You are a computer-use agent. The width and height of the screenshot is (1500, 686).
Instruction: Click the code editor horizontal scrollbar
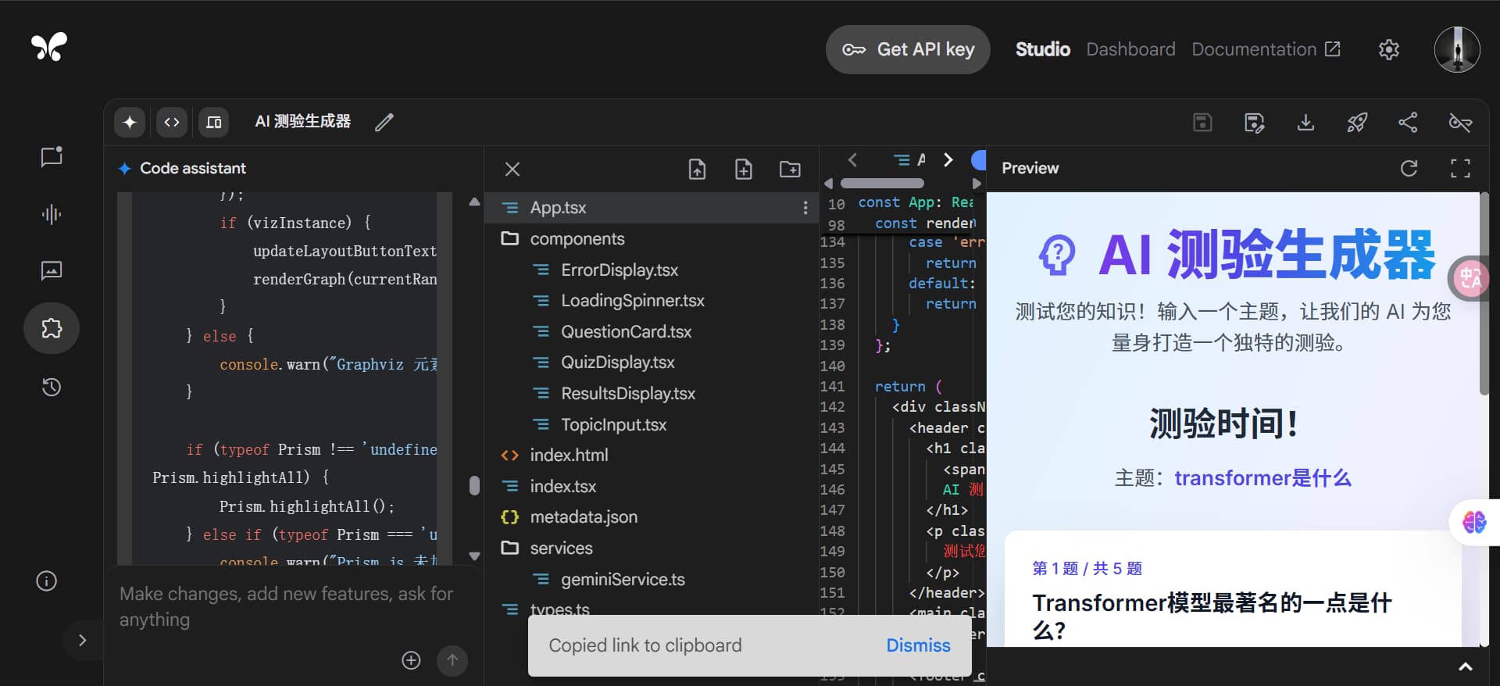click(x=882, y=183)
